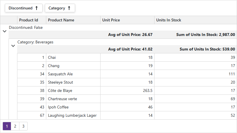Select the Steeleye Stout row
The height and width of the screenshot is (133, 237).
pyautogui.click(x=127, y=82)
